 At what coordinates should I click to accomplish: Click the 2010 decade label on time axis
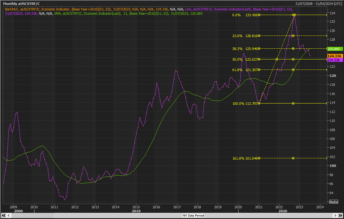(136, 211)
